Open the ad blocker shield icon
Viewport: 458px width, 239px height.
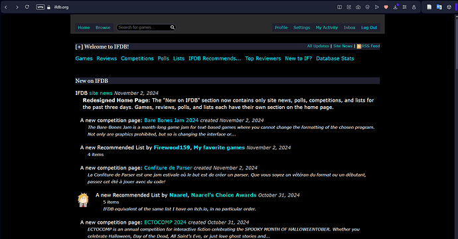(368, 7)
